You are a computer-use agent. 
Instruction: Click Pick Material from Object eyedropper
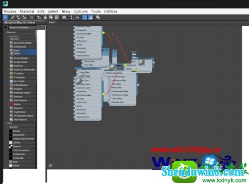pos(12,17)
